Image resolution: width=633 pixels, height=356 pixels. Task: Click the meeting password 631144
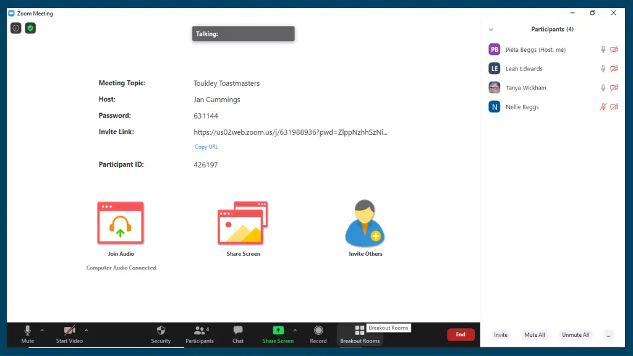pos(206,116)
